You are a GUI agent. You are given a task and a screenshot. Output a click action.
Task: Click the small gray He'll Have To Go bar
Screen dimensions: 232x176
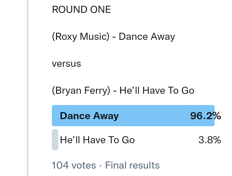(x=55, y=140)
